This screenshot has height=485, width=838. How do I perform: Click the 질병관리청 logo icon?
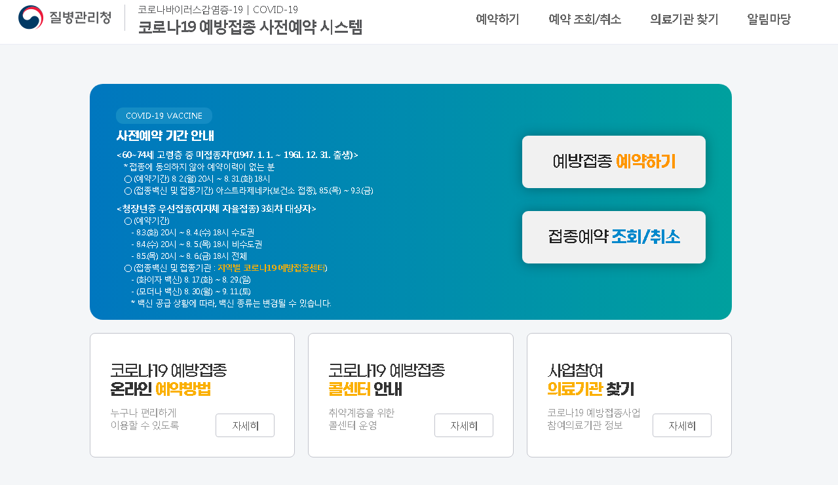point(31,18)
